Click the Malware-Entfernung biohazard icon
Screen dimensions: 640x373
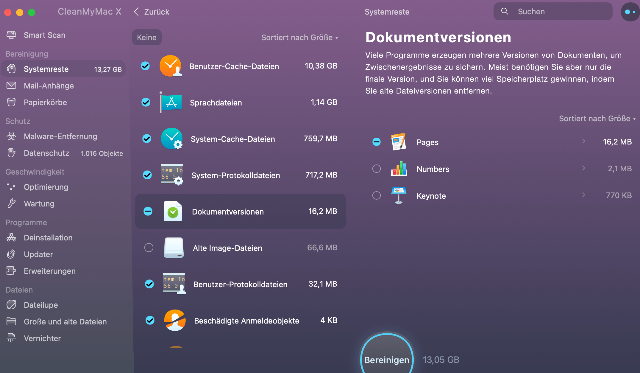pyautogui.click(x=11, y=136)
